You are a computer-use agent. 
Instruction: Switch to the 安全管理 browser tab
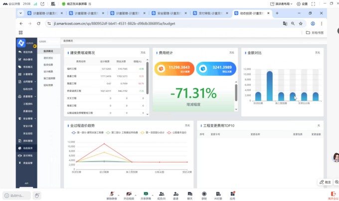tap(165, 13)
